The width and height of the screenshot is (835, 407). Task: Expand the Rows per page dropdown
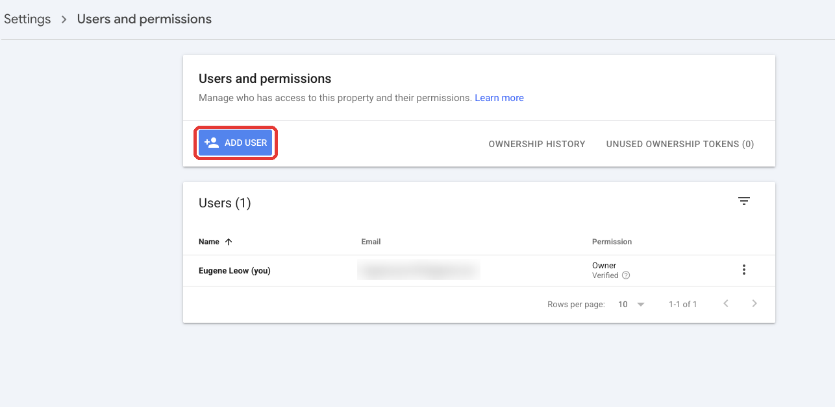tap(631, 304)
